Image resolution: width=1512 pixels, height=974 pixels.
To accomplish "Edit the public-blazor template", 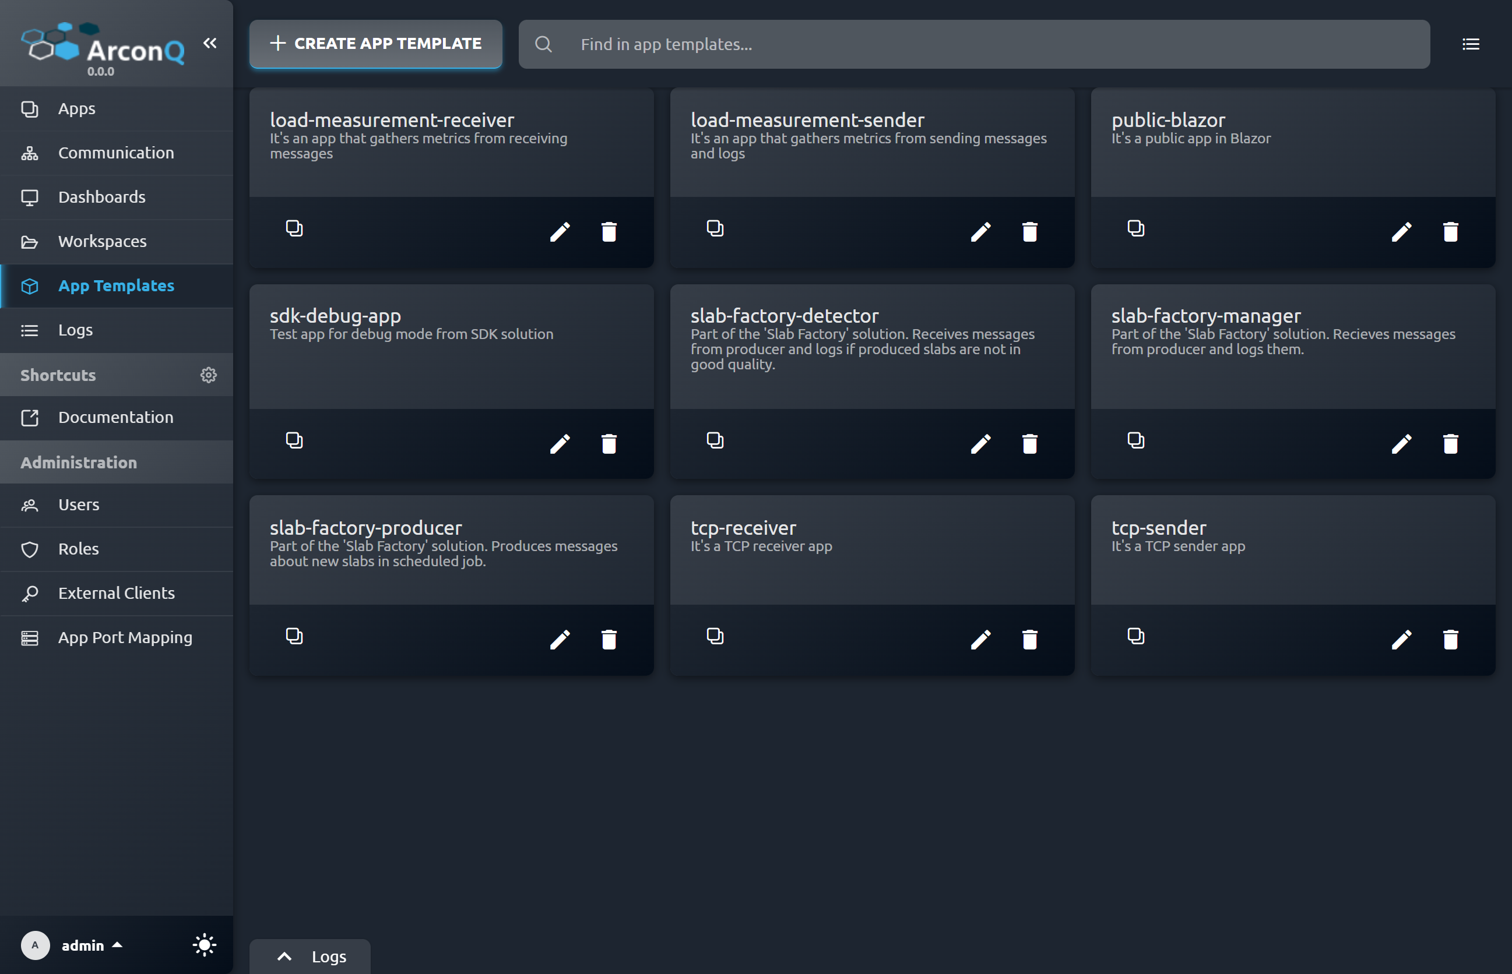I will (1401, 232).
